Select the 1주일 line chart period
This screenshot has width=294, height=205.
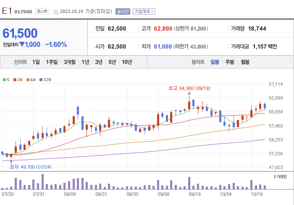(x=52, y=62)
